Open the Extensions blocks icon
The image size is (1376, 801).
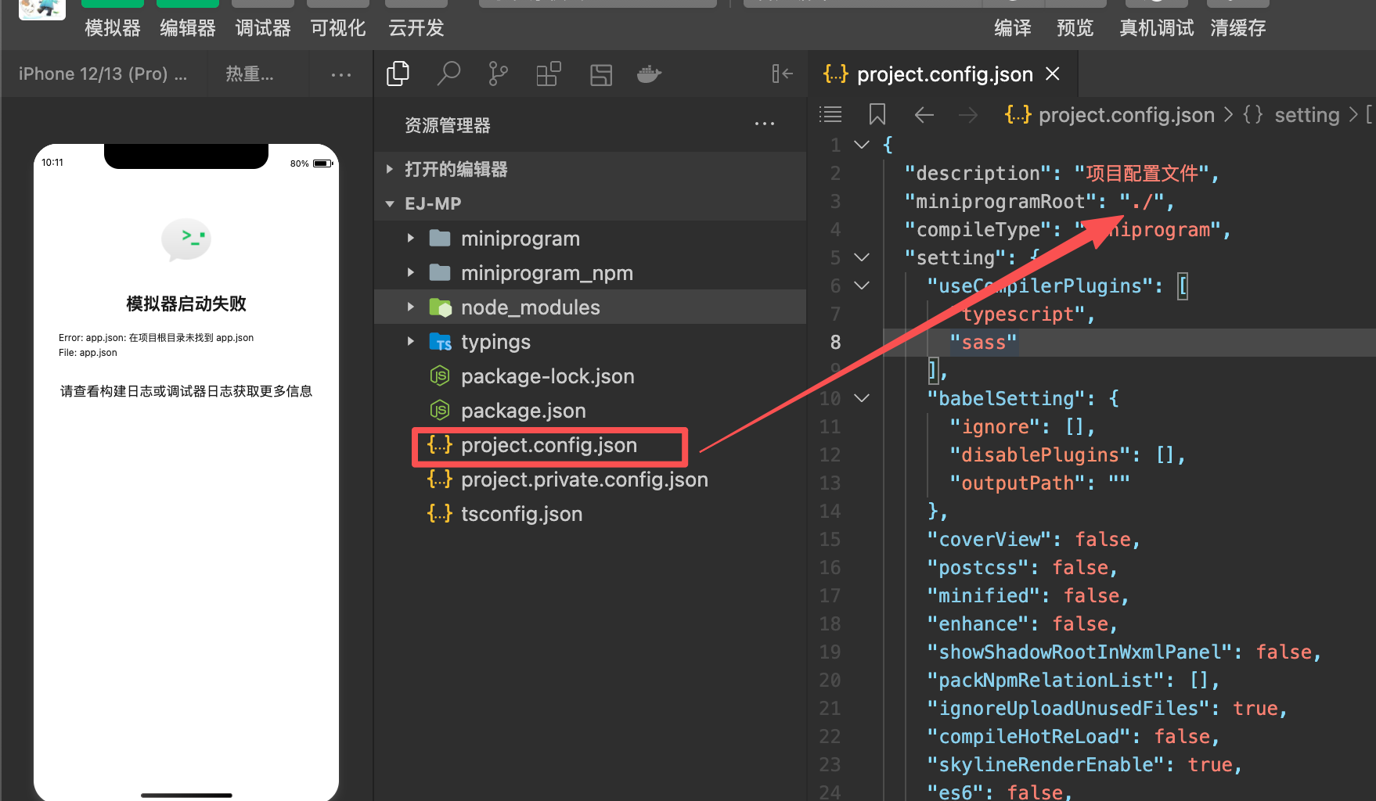click(549, 74)
